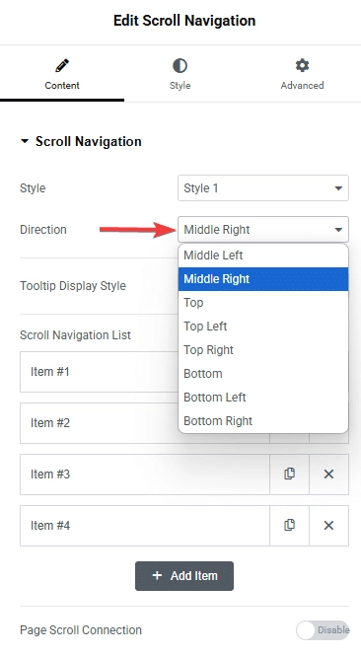Choose Middle Left from Direction list
Viewport: 361px width, 656px height.
click(263, 255)
